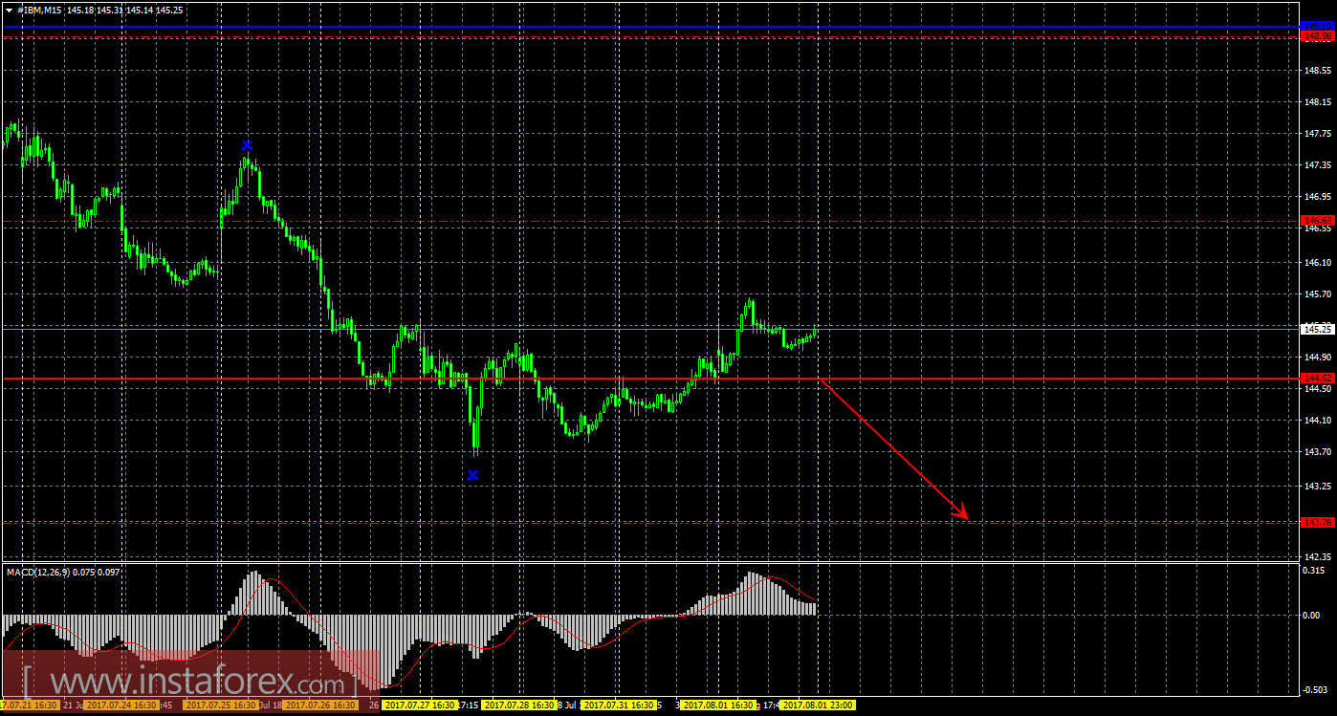Select the 2017.07.28 16:30 date label
The image size is (1337, 716).
pyautogui.click(x=520, y=705)
